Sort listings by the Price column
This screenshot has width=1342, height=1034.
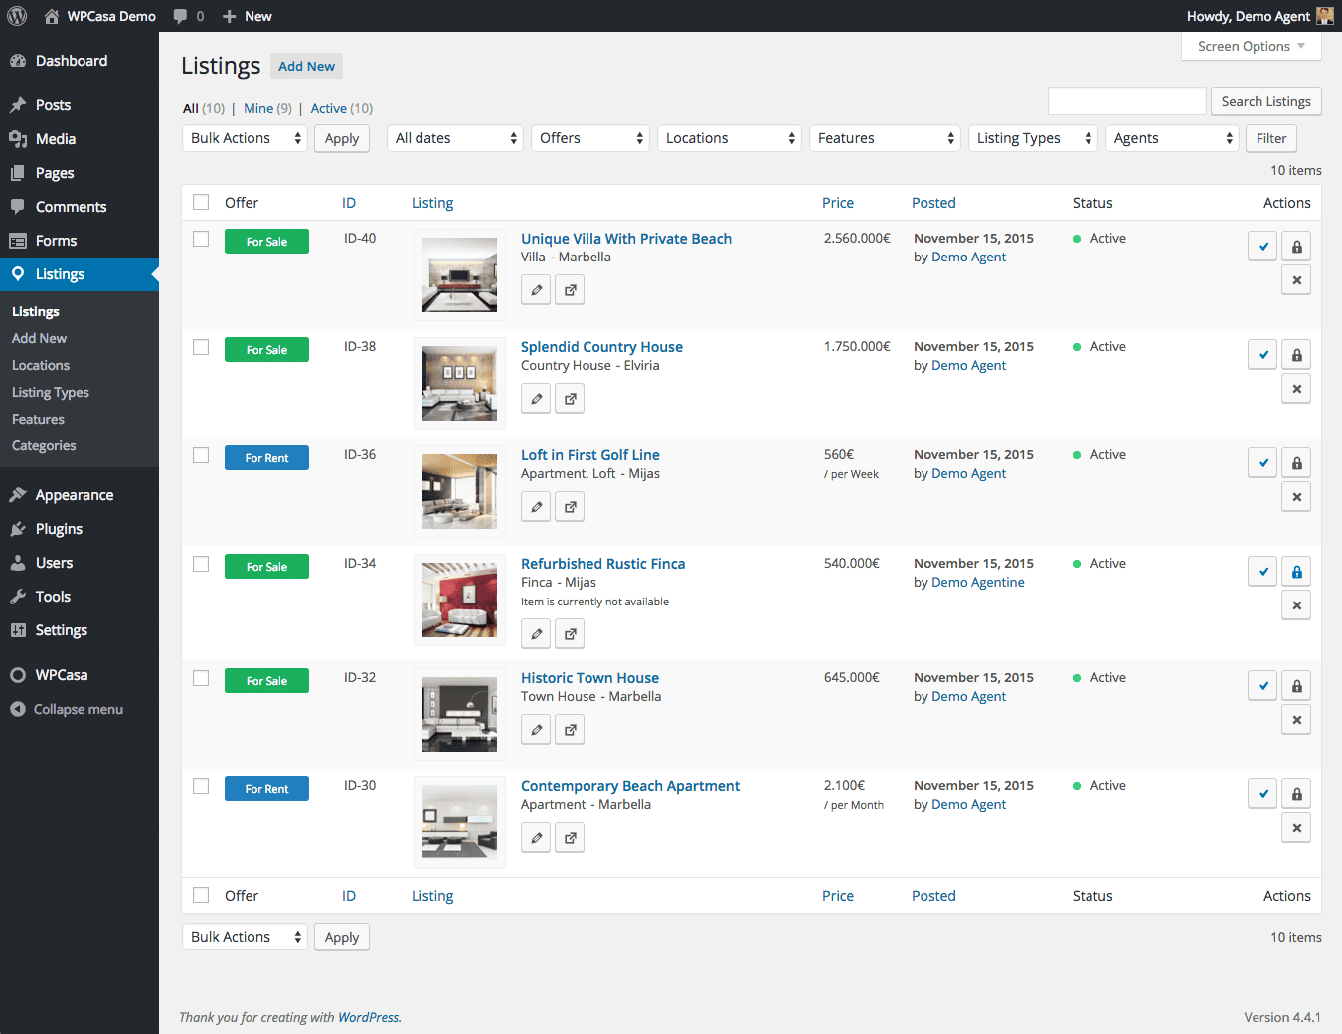tap(838, 202)
